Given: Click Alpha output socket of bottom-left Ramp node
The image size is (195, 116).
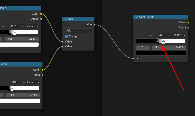Looking at the screenshot, I should pos(42,75).
